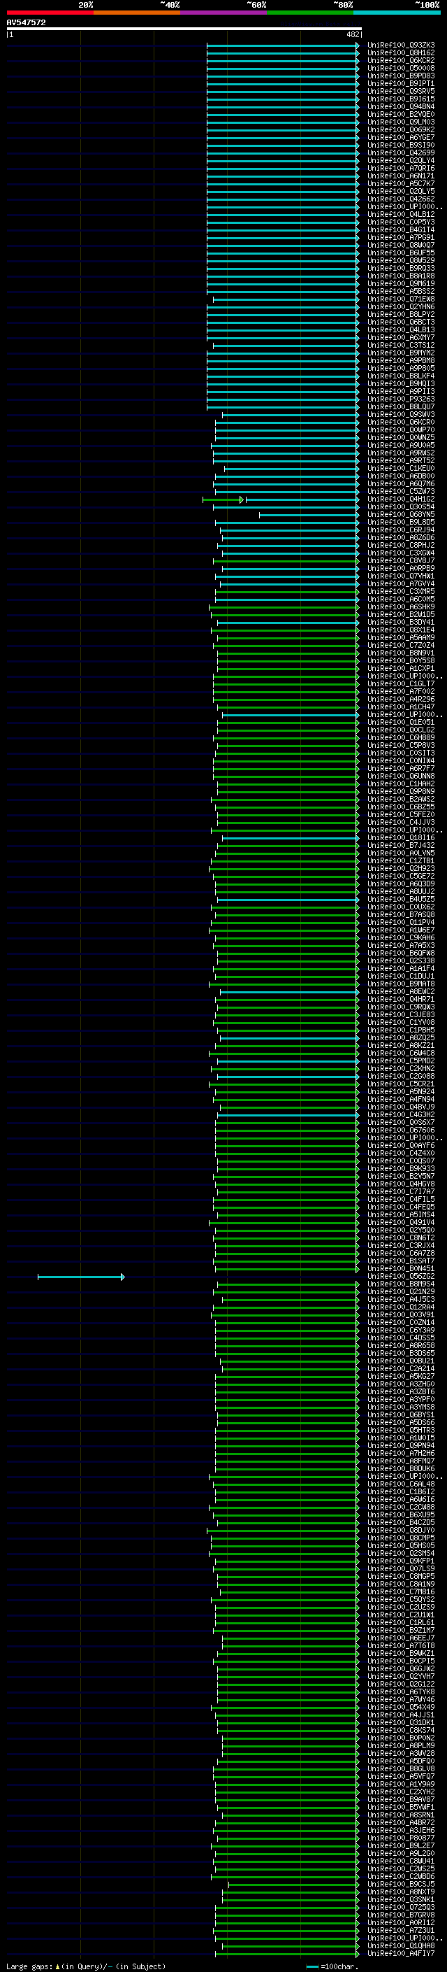Open hit UniRef100_Q94BN4
Screen dimensions: 447x1972
(x=401, y=106)
